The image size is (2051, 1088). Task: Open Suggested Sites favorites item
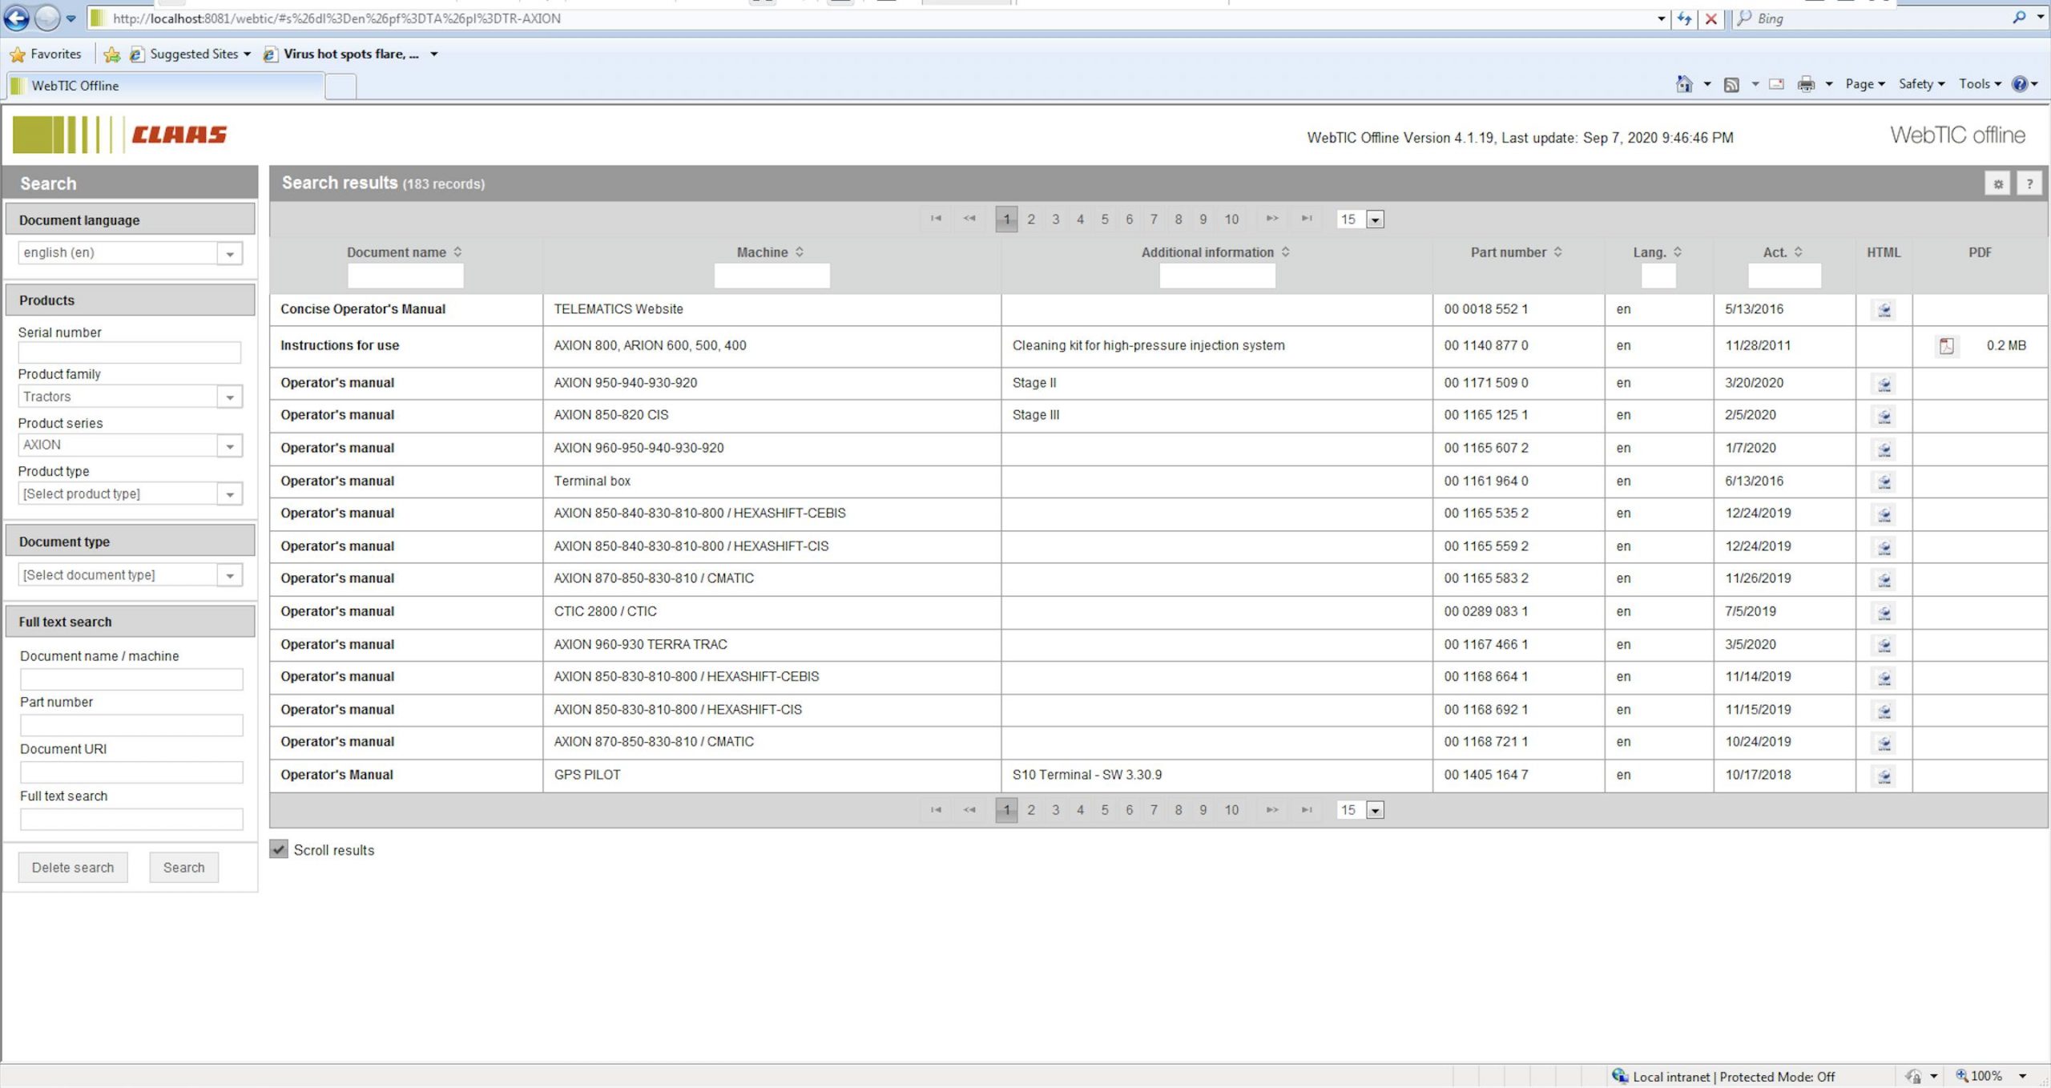(191, 54)
